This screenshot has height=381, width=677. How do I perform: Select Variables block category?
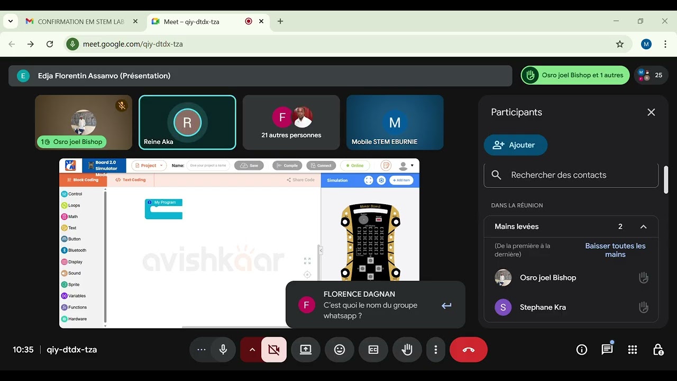(x=74, y=296)
